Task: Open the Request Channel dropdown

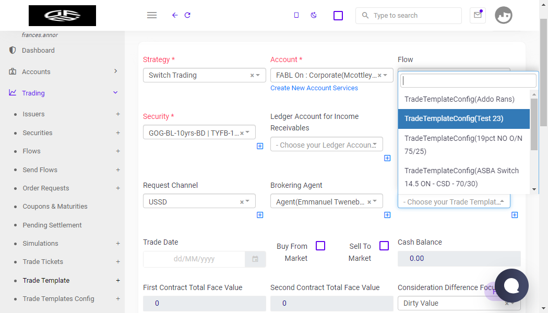Action: point(199,201)
